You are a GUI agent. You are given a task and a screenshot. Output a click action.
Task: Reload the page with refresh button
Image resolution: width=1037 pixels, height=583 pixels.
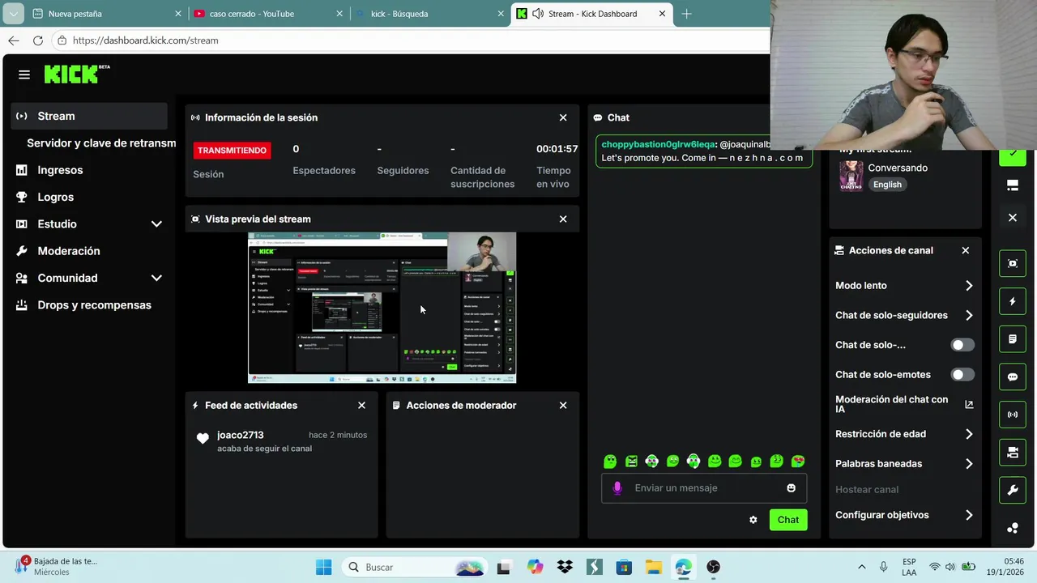pyautogui.click(x=37, y=40)
